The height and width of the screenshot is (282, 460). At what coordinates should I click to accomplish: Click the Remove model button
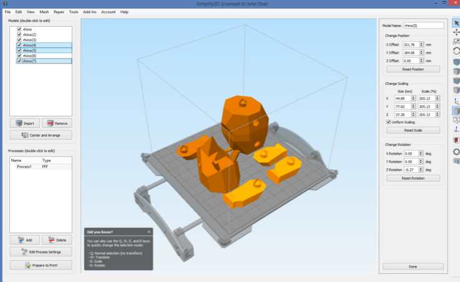[x=57, y=124]
